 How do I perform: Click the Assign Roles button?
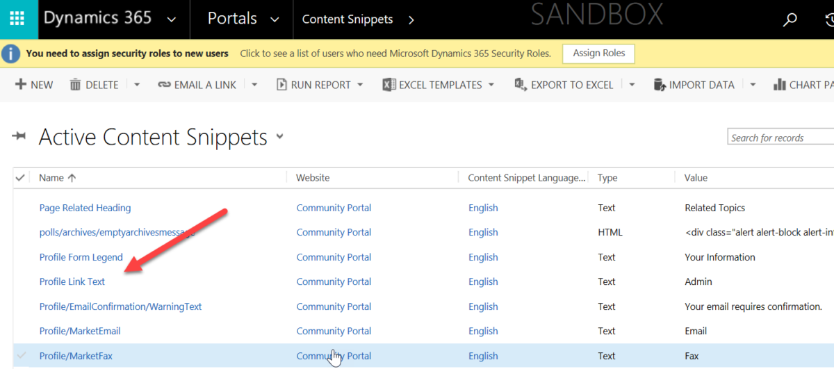(x=598, y=53)
